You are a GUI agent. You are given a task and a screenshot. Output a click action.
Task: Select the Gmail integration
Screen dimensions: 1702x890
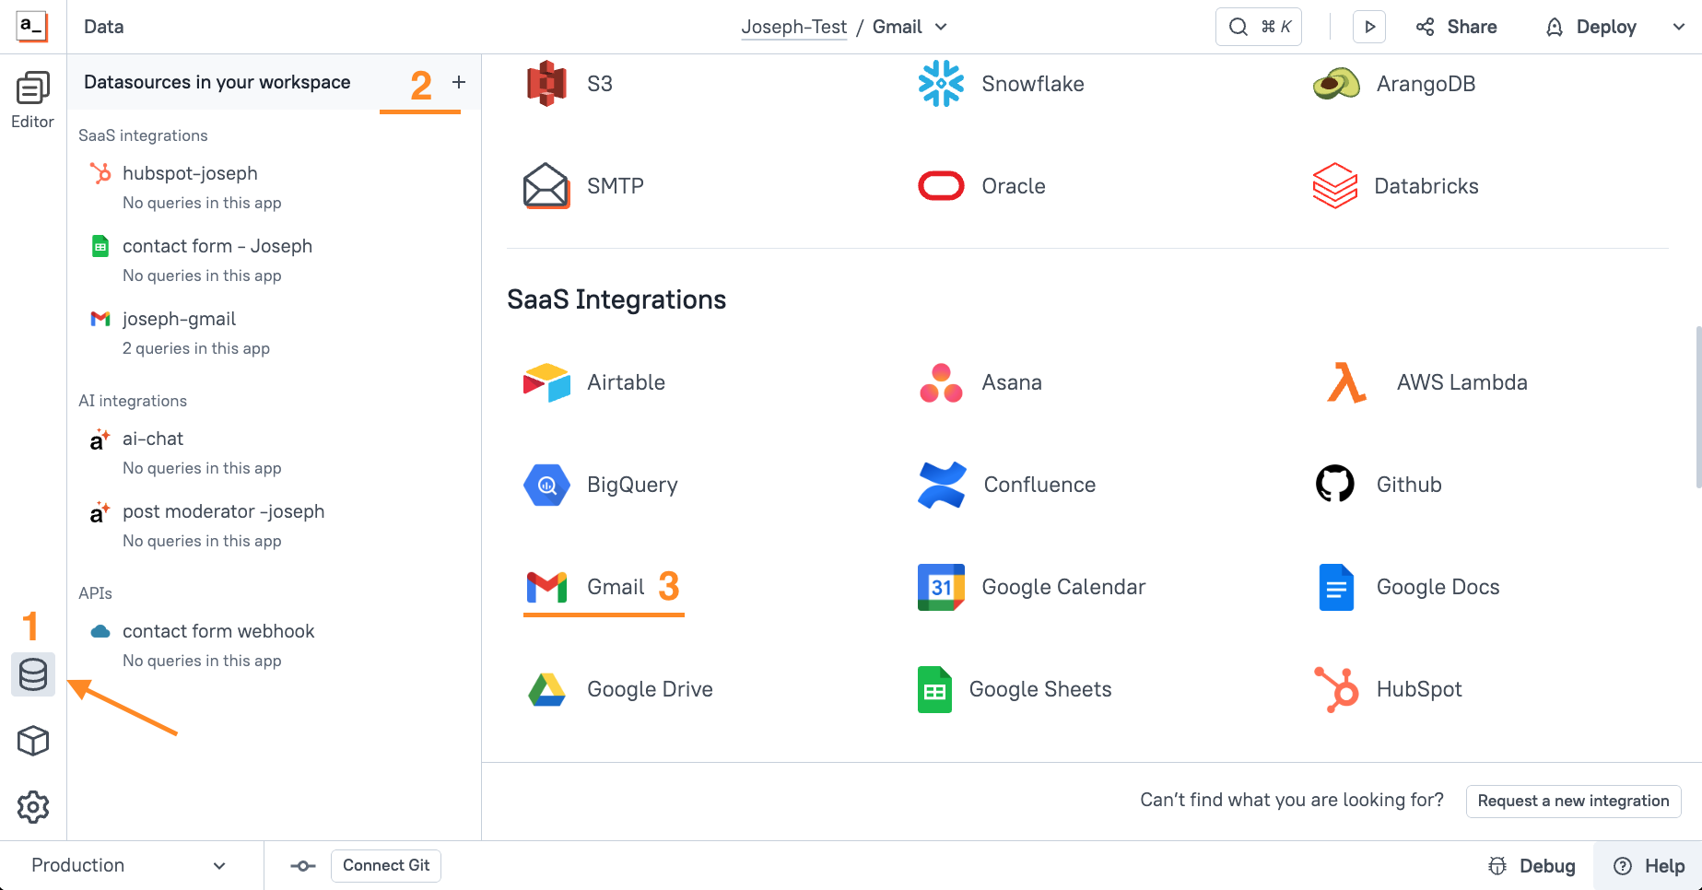[587, 587]
